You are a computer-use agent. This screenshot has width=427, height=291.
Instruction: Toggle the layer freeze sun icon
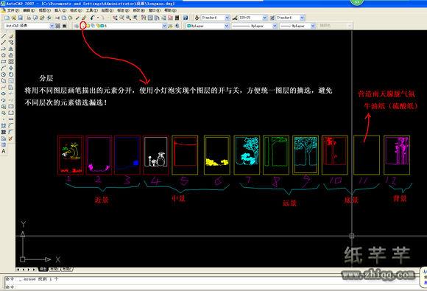click(88, 26)
